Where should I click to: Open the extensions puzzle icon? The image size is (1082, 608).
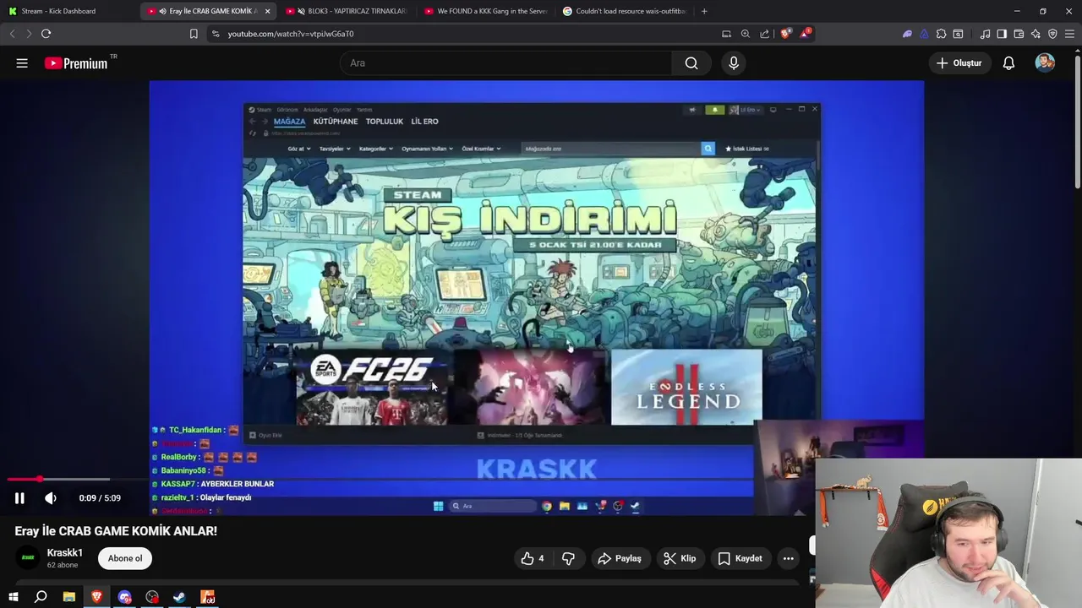pos(941,34)
